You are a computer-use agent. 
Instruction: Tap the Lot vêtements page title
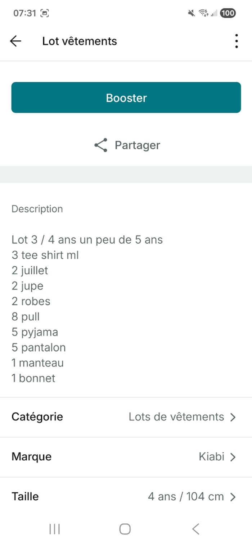(80, 41)
